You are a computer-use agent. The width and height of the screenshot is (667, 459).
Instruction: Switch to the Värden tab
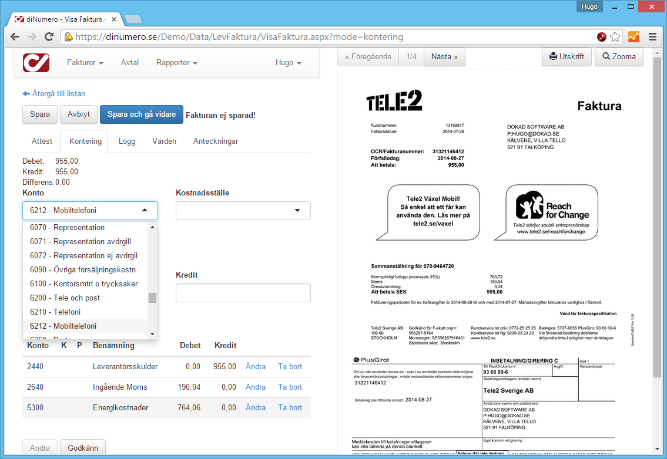tap(164, 141)
